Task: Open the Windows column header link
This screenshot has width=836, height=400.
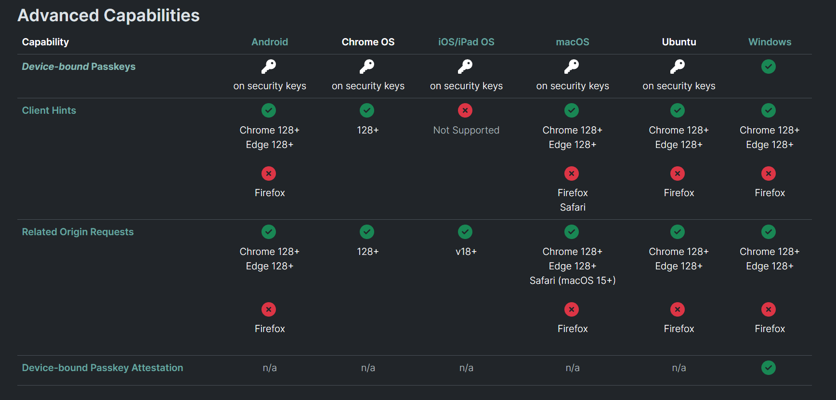Action: click(770, 42)
